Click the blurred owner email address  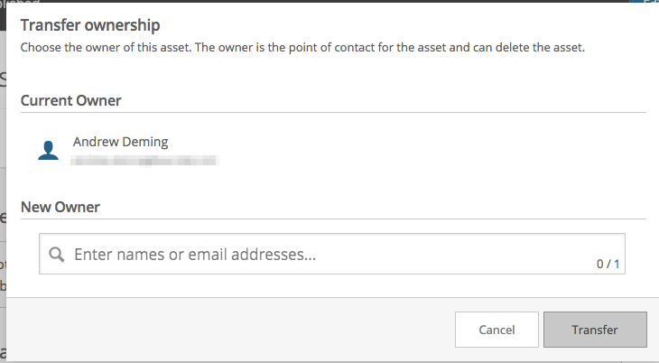144,160
